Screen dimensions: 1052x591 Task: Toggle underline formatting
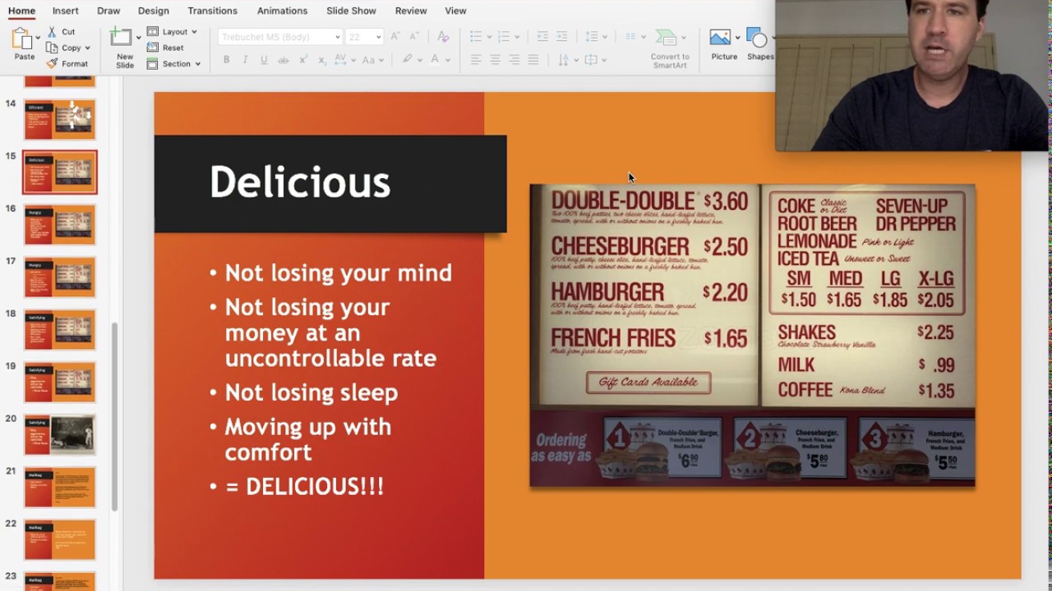coord(264,60)
